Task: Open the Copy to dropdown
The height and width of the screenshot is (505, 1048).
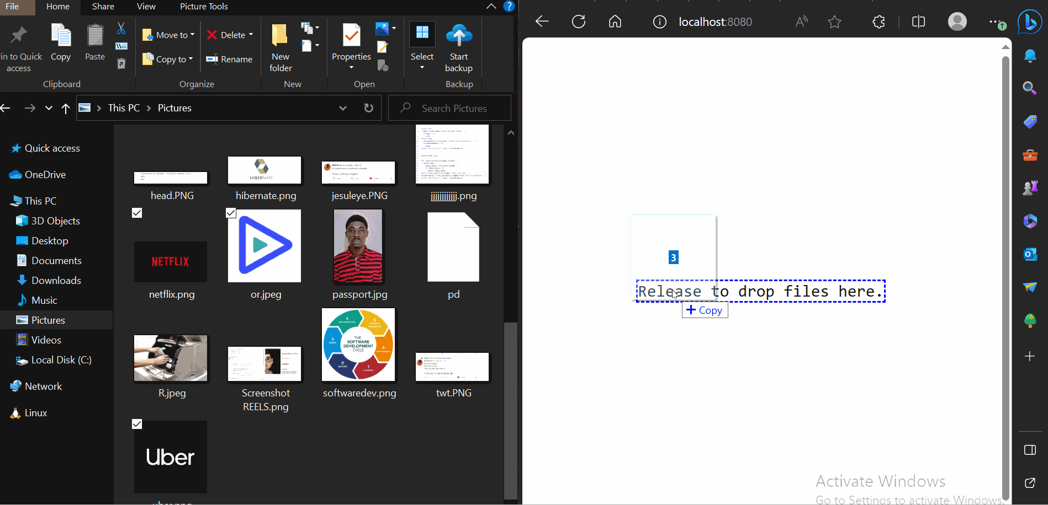Action: point(167,59)
